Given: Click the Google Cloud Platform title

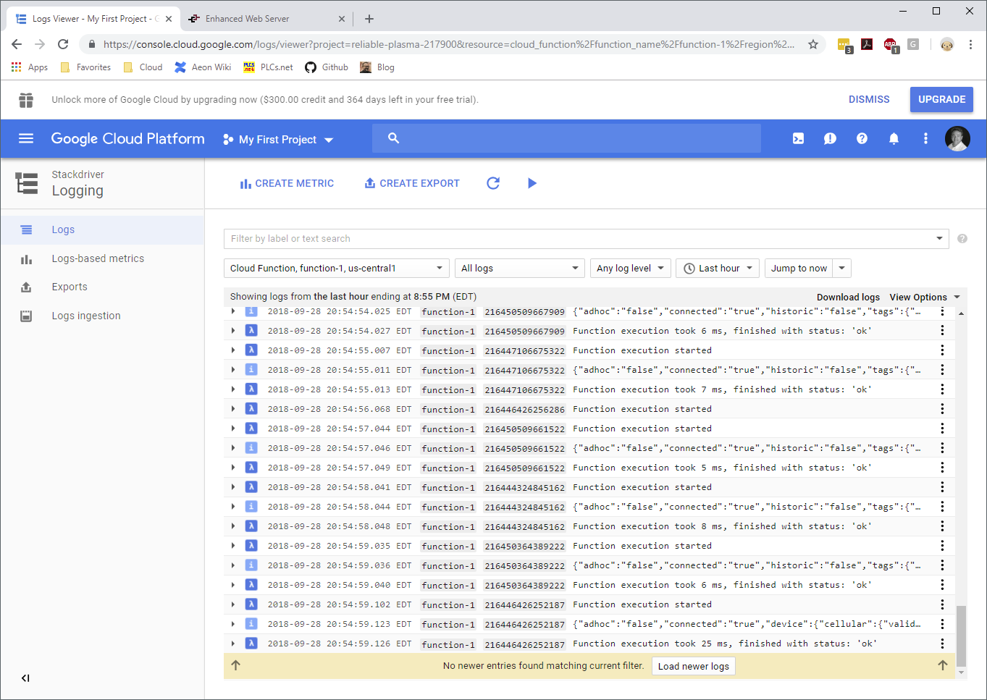Looking at the screenshot, I should [x=127, y=138].
